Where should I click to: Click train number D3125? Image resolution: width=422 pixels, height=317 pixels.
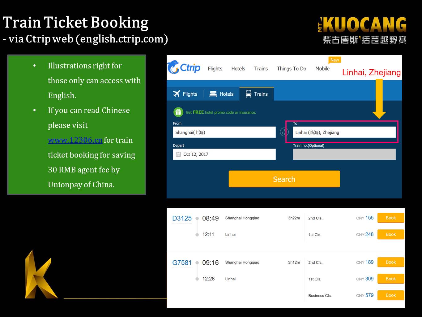[x=182, y=218]
